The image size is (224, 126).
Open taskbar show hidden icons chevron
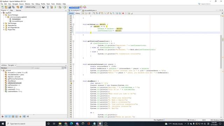click(x=185, y=124)
